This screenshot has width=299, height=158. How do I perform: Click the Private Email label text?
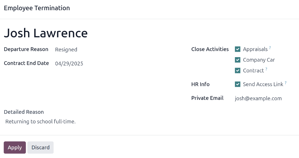(207, 98)
